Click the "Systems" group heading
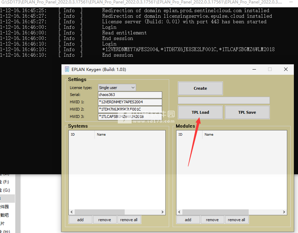The image size is (298, 233). point(78,126)
